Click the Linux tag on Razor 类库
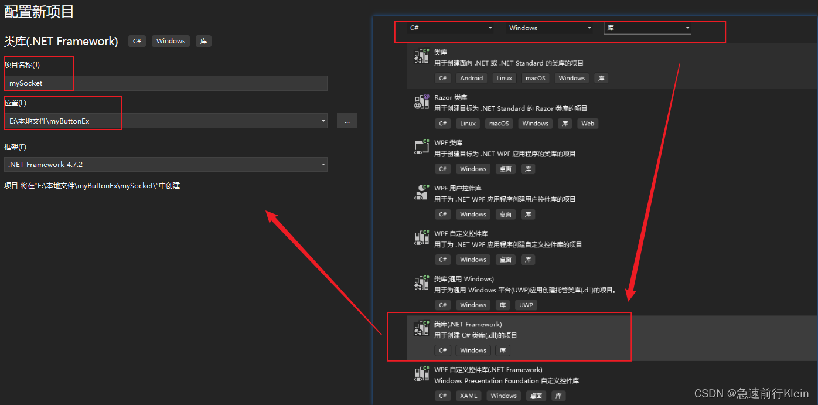The image size is (818, 405). 468,123
